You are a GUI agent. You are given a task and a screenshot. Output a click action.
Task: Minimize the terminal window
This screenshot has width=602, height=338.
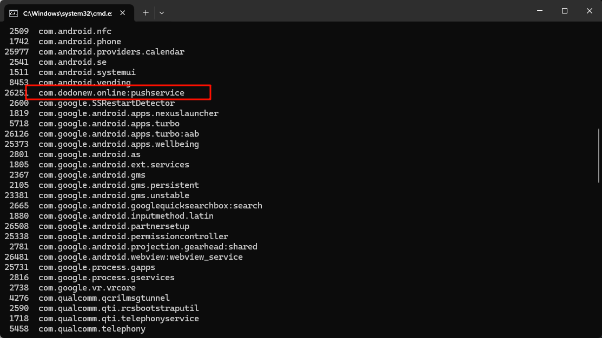click(539, 11)
